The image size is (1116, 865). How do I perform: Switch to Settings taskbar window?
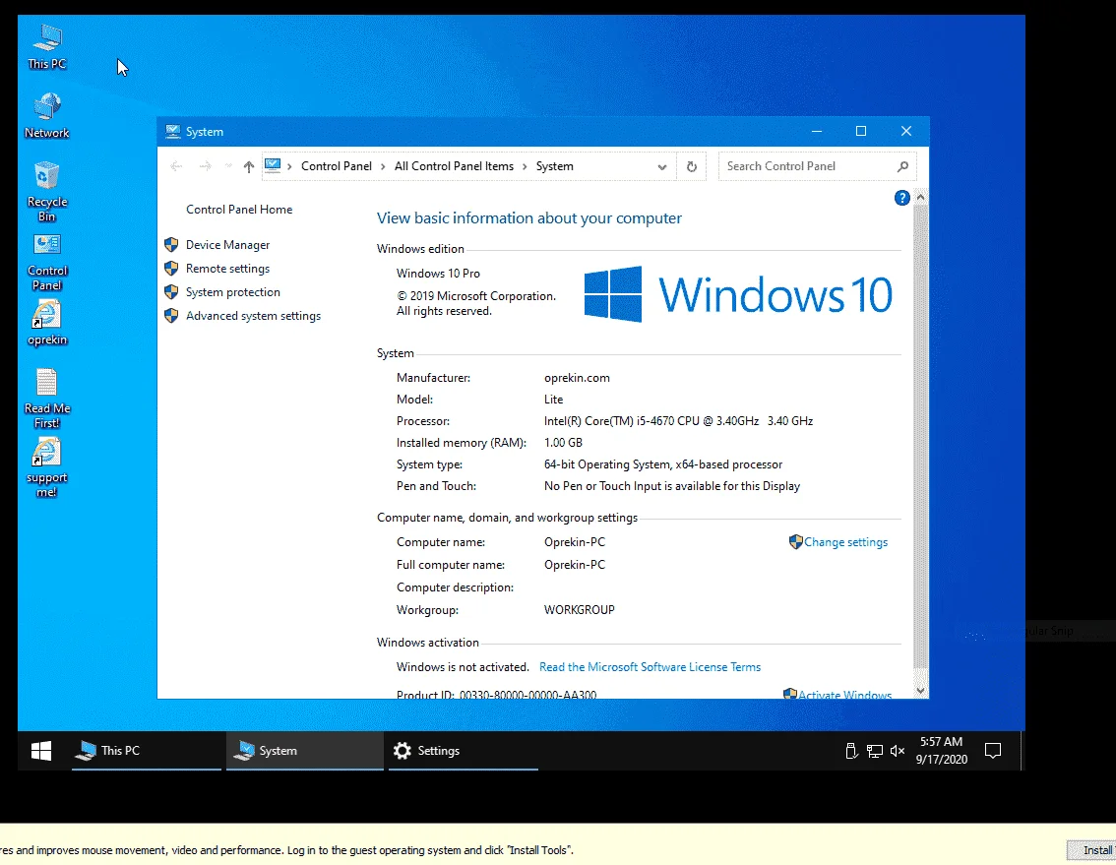pyautogui.click(x=463, y=751)
